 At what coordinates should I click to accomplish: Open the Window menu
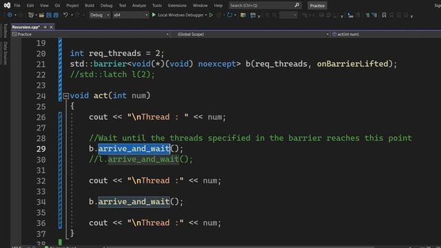(x=201, y=6)
